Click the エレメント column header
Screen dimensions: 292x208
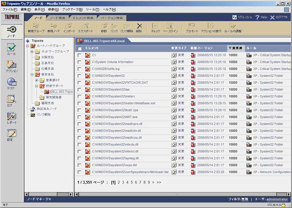[92, 48]
